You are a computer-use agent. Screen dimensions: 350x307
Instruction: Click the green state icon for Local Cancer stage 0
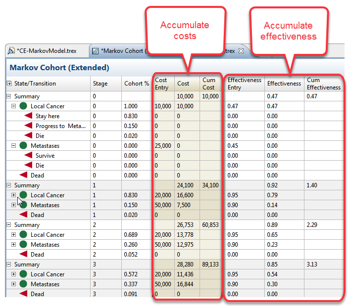23,106
